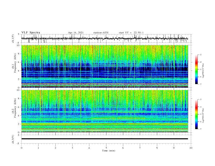
Task: Click the "8" kHz tick on ch.1 axis
Action: pos(19,54)
